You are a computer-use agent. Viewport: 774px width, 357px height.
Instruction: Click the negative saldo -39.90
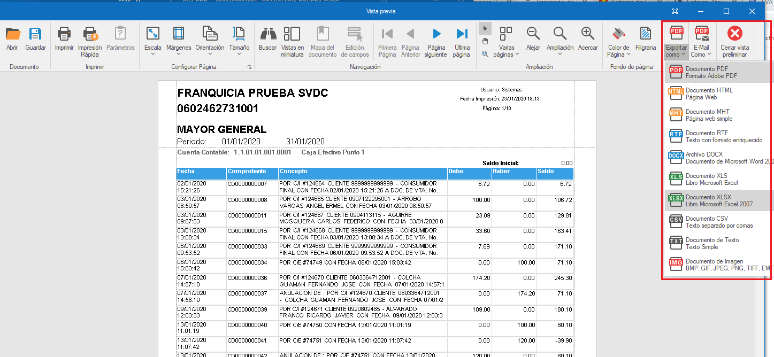click(x=563, y=340)
